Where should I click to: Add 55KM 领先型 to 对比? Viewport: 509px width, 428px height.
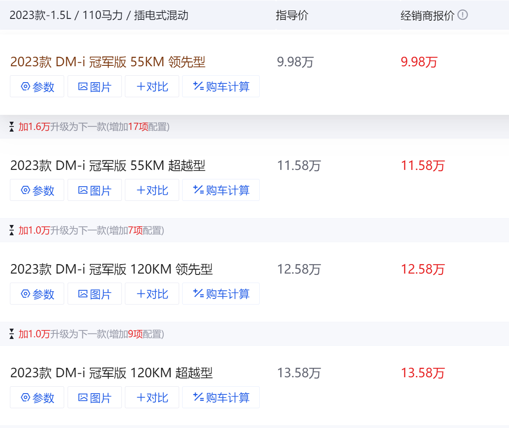(x=152, y=86)
